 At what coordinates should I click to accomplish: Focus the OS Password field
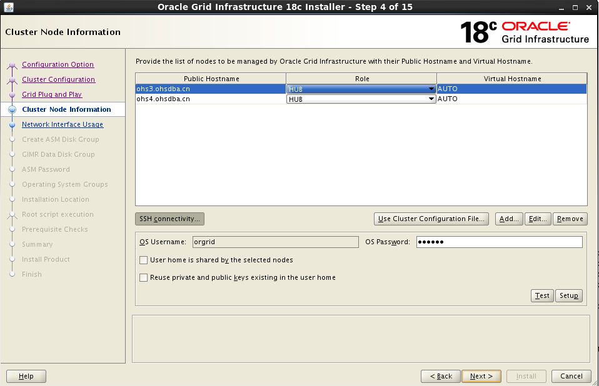tap(500, 242)
